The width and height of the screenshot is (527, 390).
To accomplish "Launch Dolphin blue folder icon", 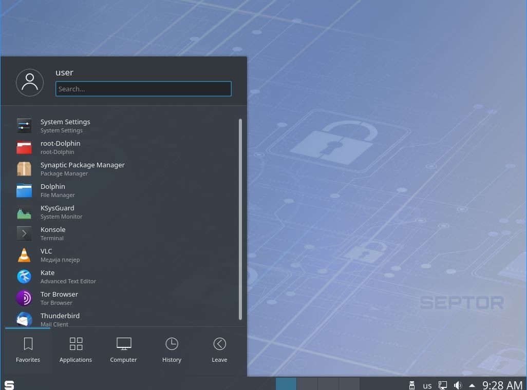I will (x=24, y=190).
